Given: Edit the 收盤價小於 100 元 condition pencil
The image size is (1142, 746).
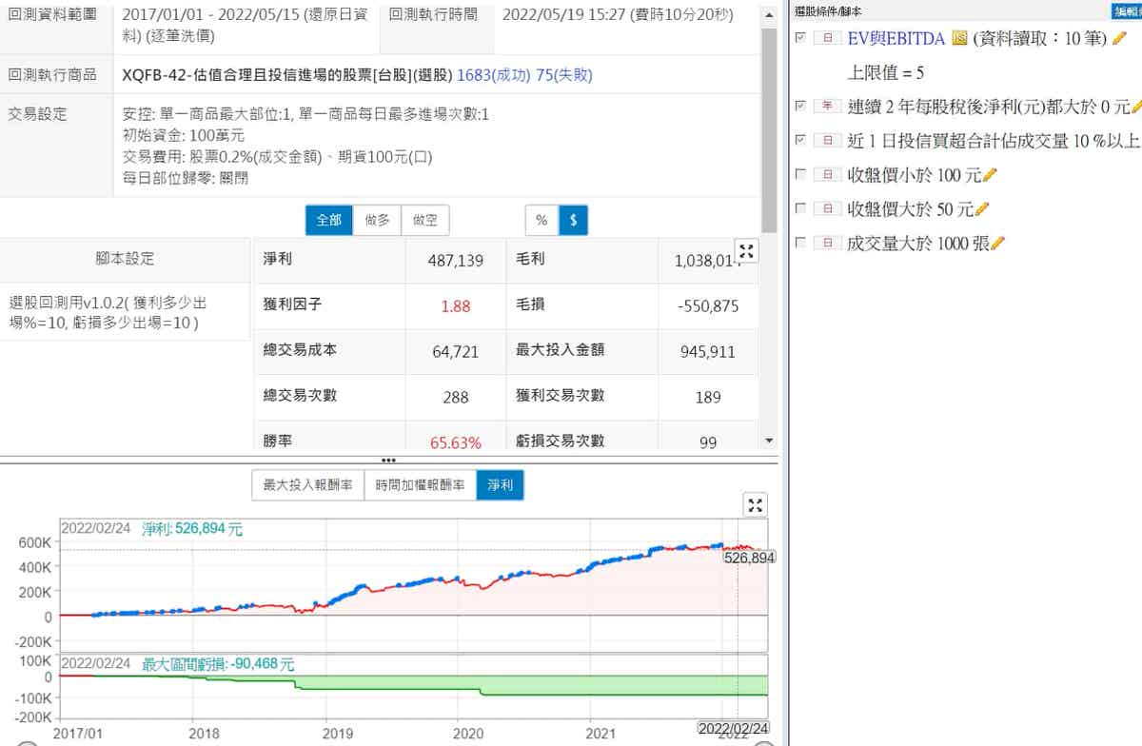Looking at the screenshot, I should point(990,175).
